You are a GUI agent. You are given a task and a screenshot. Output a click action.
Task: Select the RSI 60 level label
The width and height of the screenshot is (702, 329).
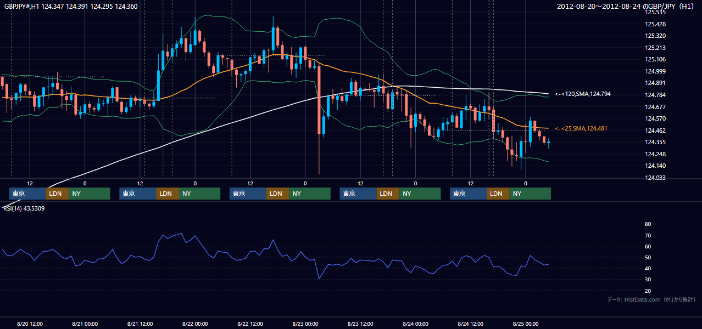[x=648, y=246]
